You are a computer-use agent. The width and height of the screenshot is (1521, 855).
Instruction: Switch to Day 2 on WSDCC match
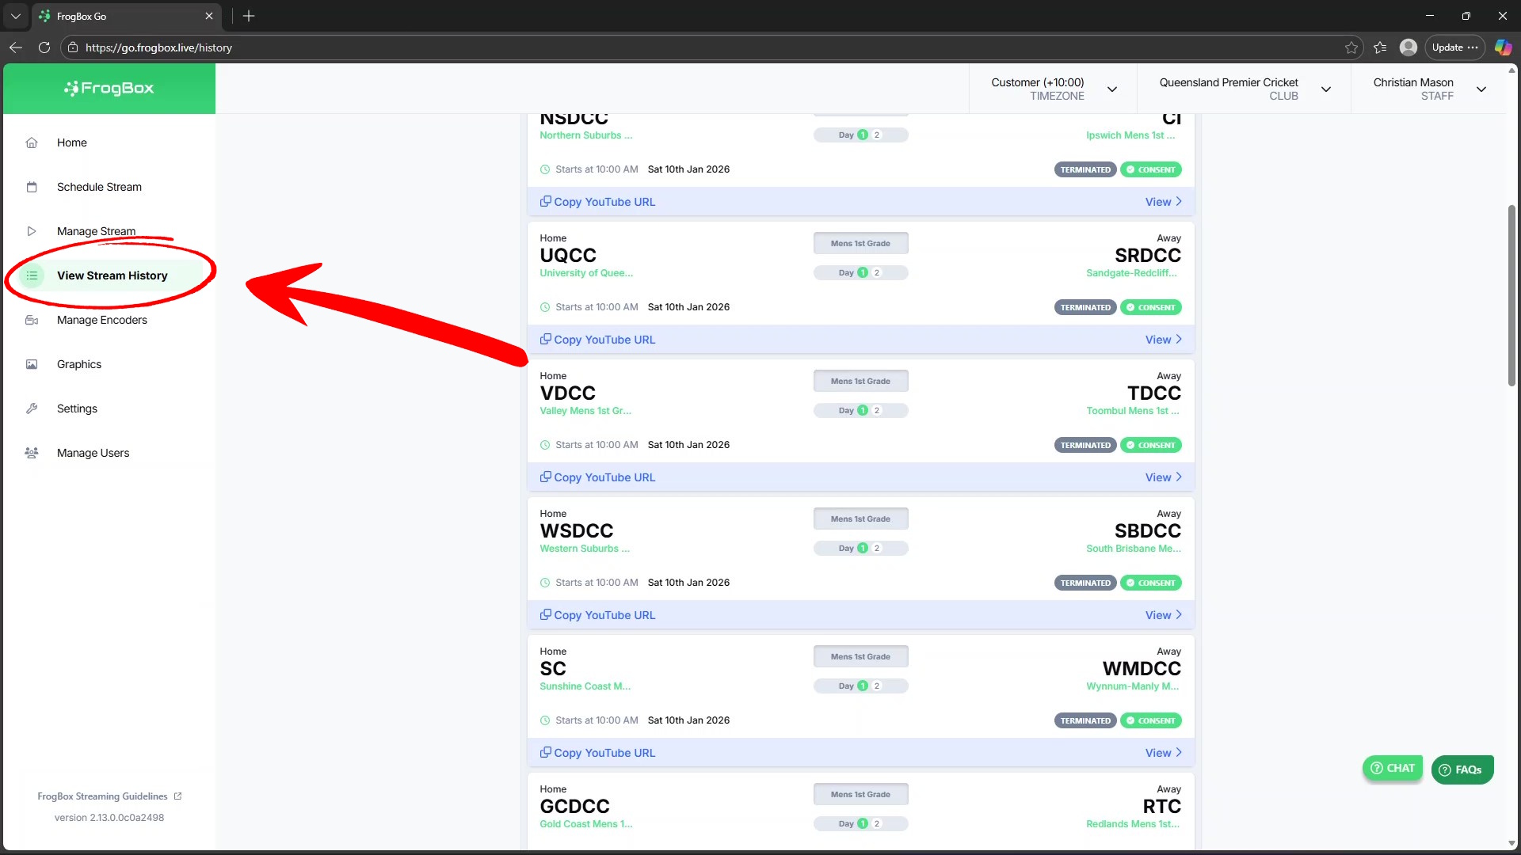876,548
